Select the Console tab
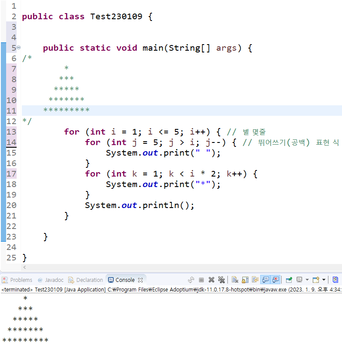This screenshot has width=342, height=347. click(125, 280)
